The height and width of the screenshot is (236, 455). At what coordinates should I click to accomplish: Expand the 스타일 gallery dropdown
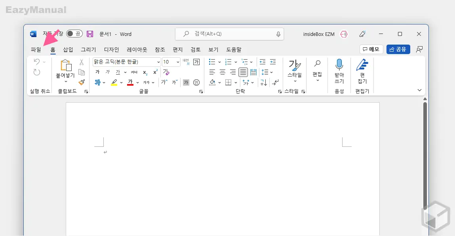(295, 81)
